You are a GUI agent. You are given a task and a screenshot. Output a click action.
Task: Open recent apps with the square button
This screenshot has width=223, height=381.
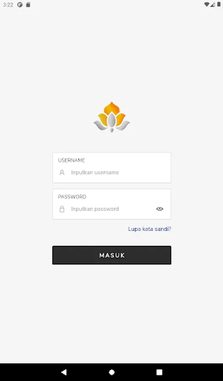tap(160, 372)
